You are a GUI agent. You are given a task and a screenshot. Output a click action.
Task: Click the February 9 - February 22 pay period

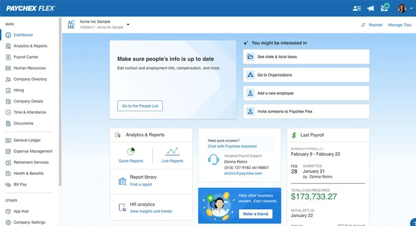tap(316, 155)
